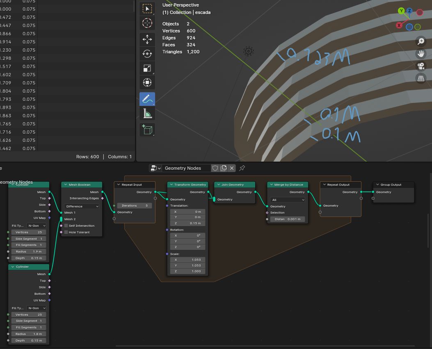
Task: Click the Scale Z 1.000 field
Action: tap(187, 271)
